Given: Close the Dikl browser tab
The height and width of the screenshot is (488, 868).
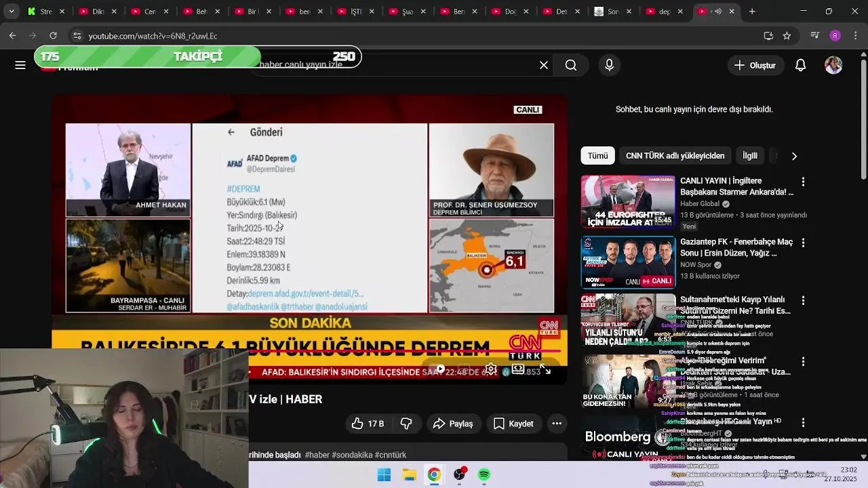Looking at the screenshot, I should tap(114, 12).
